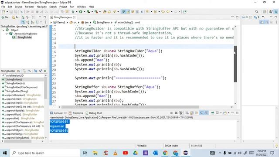Toggle Show All Inherited Members in members pane
Image resolution: width=279 pixels, height=157 pixels.
pos(24,71)
